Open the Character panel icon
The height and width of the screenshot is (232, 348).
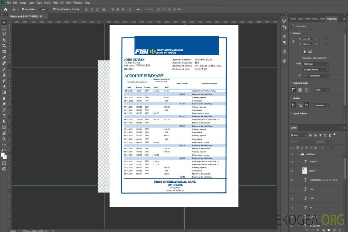coord(285,36)
